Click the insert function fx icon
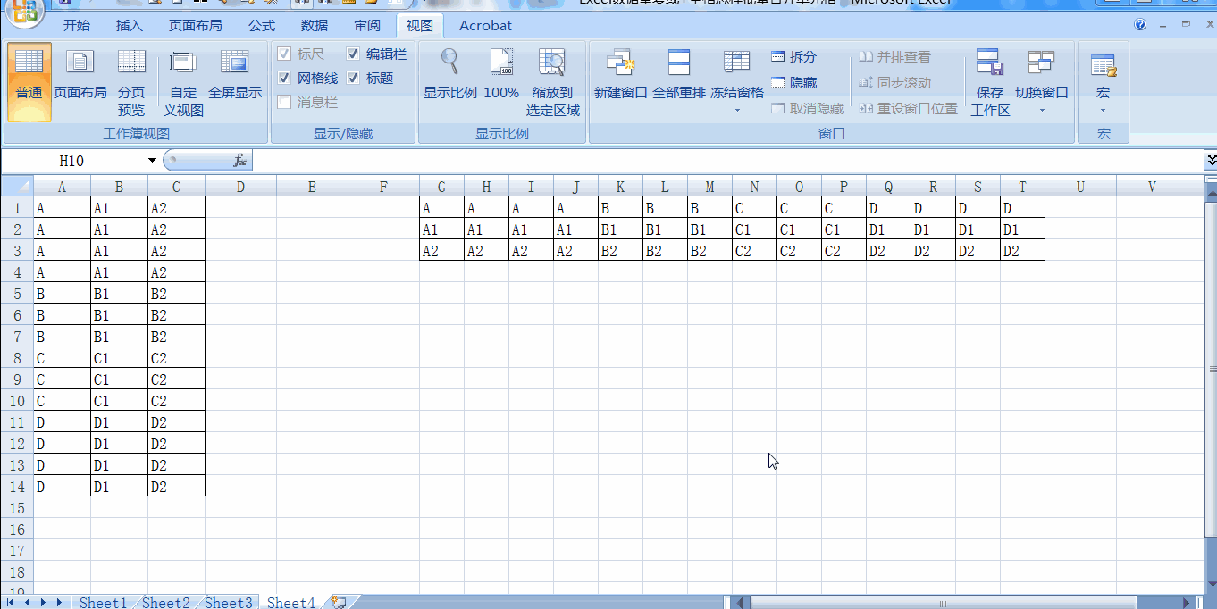 [239, 161]
